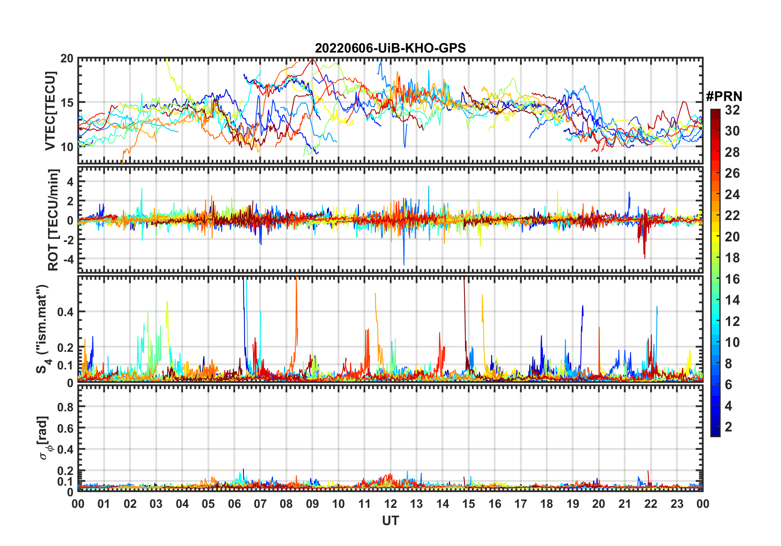The width and height of the screenshot is (781, 546).
Task: Click the "15" tick on VTEC axis
Action: (x=67, y=103)
